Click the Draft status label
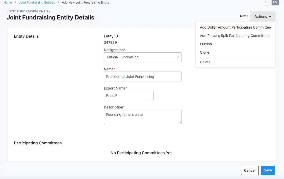This screenshot has width=284, height=179. coord(244,16)
